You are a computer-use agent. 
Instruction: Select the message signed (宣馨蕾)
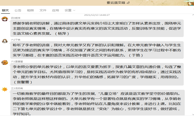tap(97, 74)
